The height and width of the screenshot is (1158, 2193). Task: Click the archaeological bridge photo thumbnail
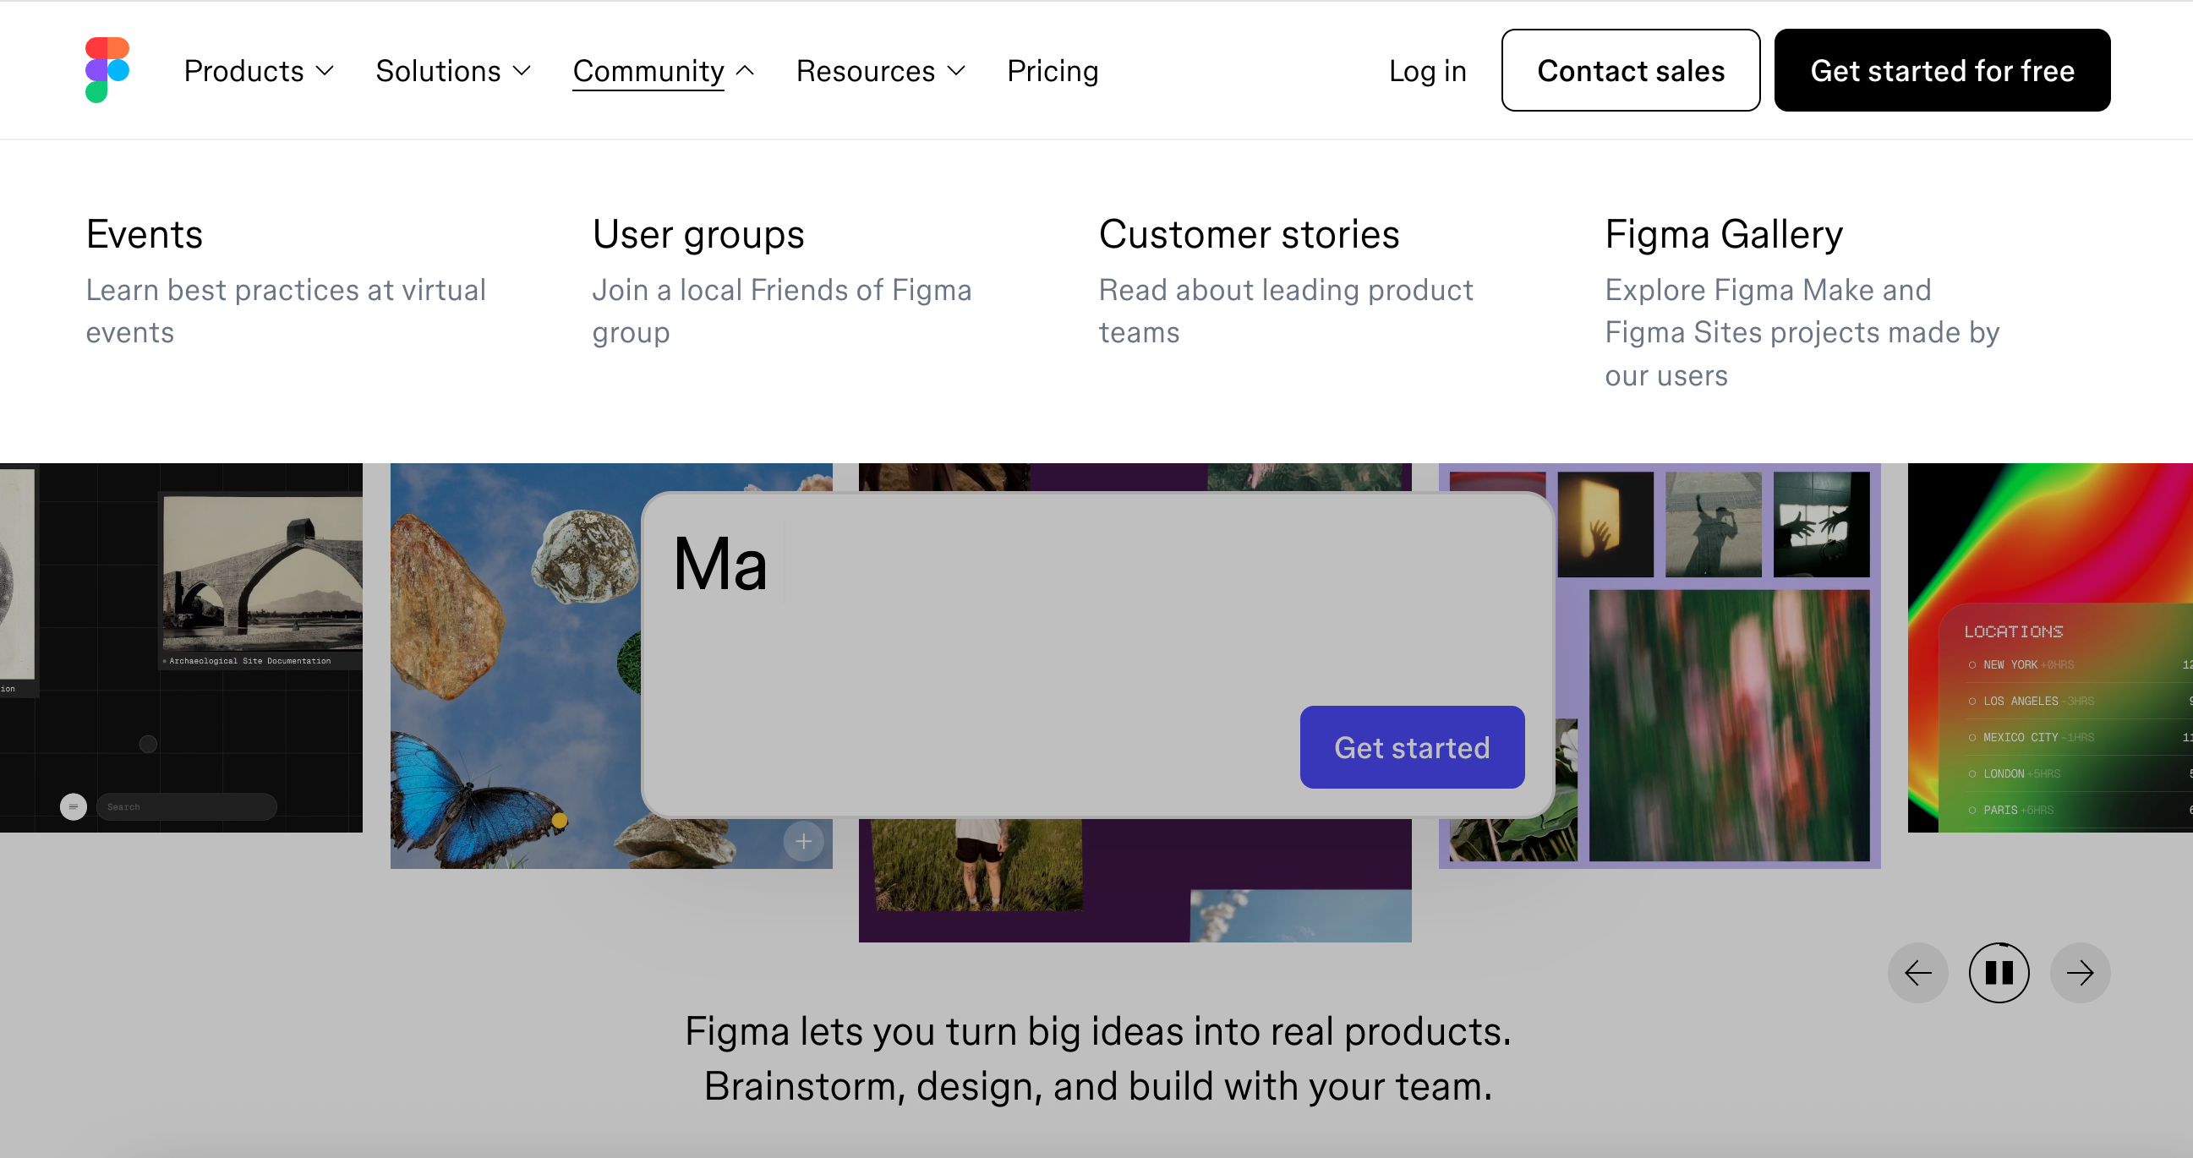click(262, 572)
